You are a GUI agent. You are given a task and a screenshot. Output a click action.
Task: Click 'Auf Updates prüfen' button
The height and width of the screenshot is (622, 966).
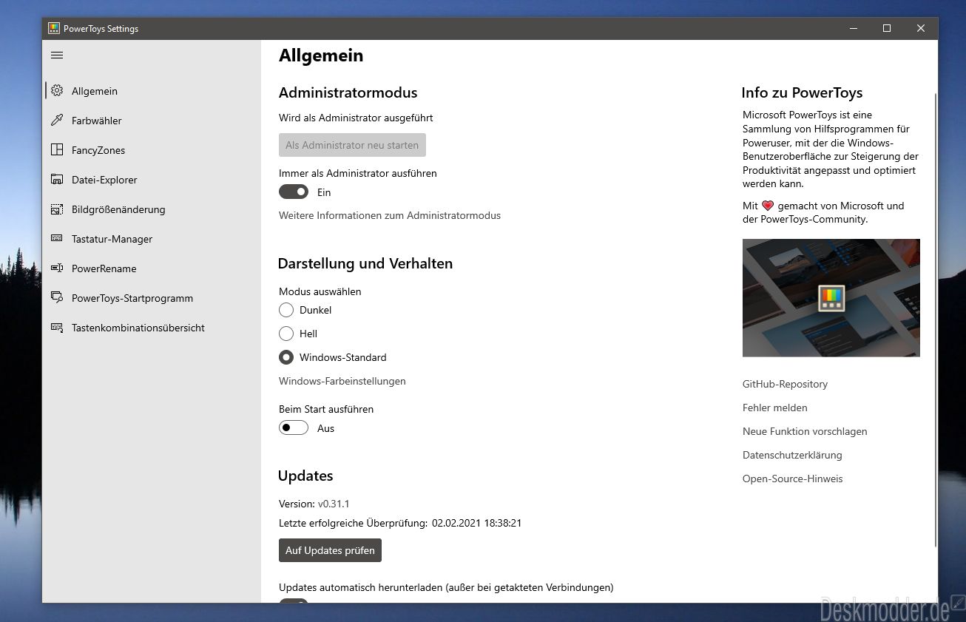point(330,550)
